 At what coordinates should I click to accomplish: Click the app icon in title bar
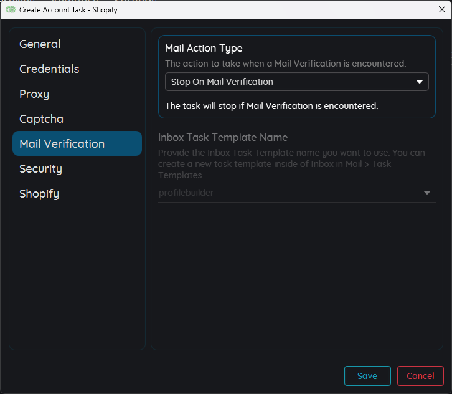pyautogui.click(x=11, y=10)
